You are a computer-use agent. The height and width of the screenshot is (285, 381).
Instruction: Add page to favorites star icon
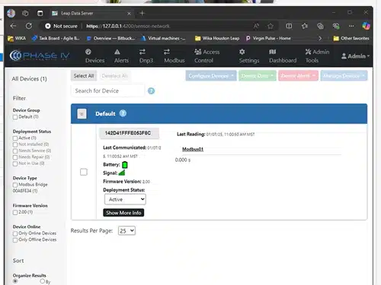click(271, 26)
